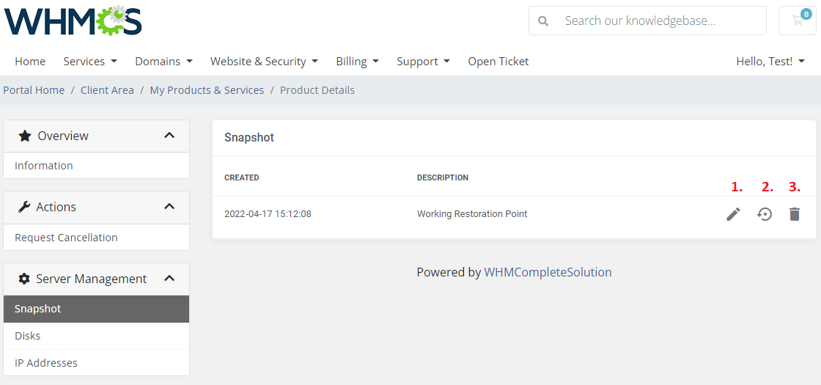The image size is (821, 385).
Task: Click the WHMCS logo
Action: (73, 21)
